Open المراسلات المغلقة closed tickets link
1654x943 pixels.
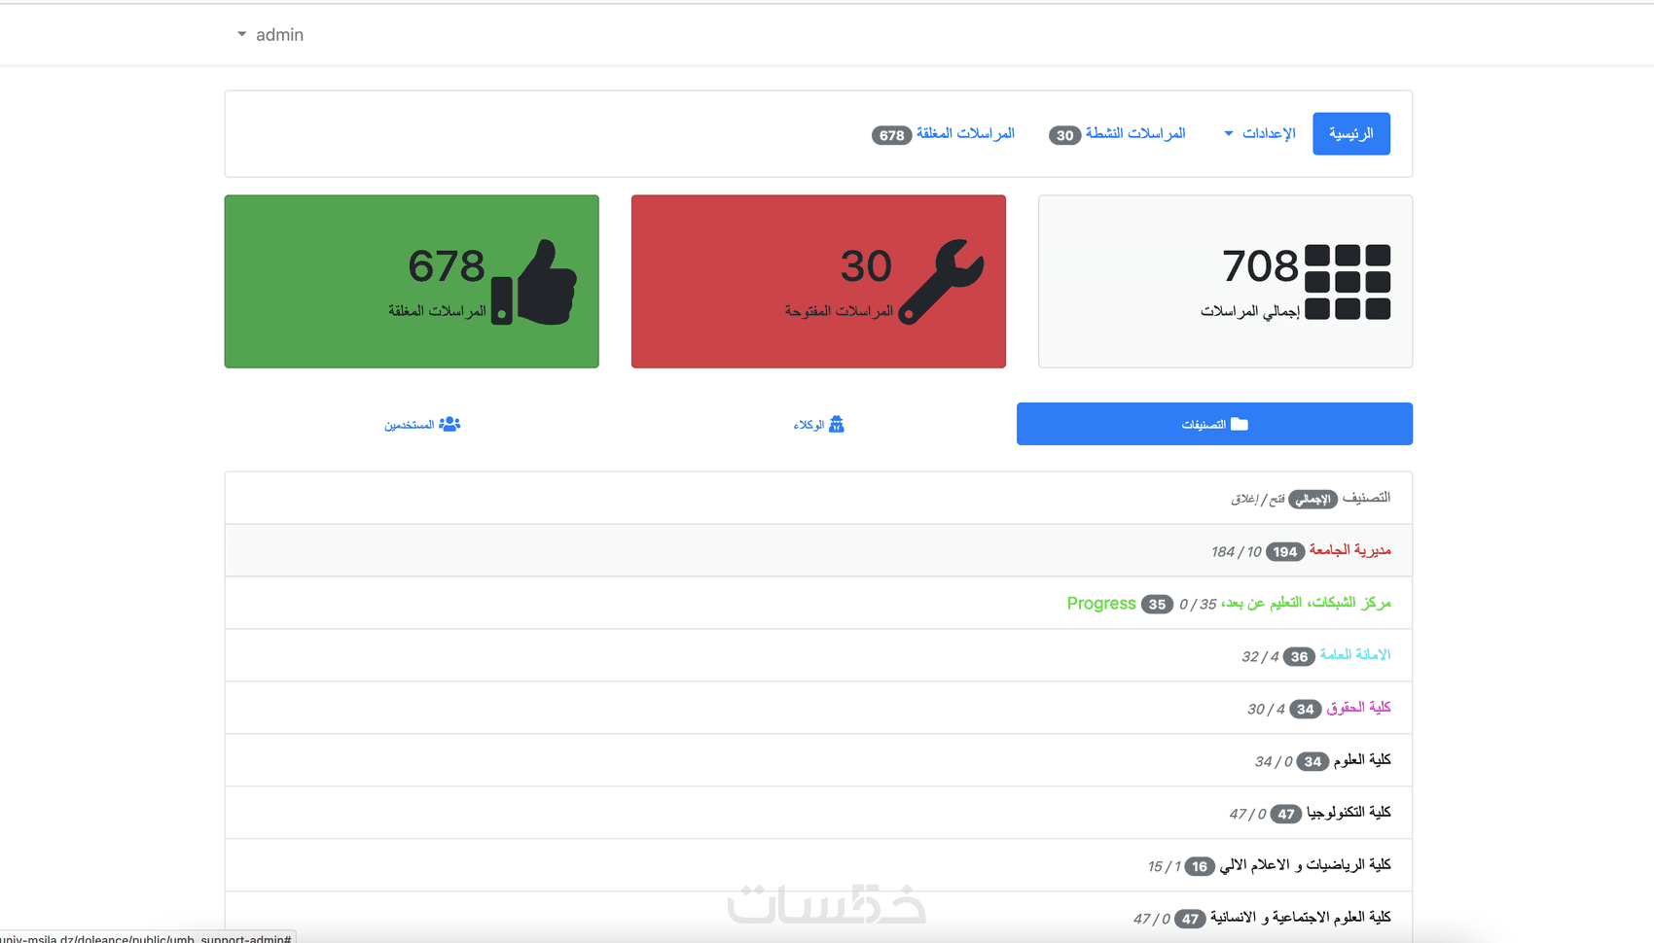pos(965,133)
